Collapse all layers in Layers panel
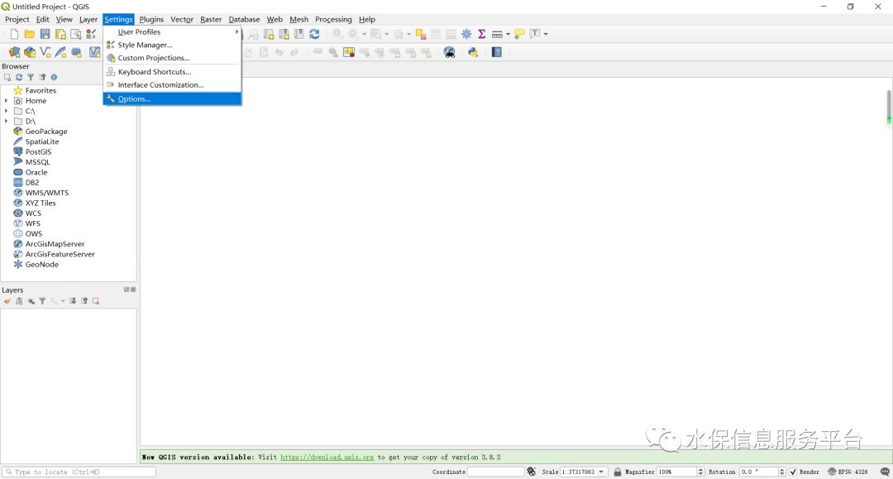The image size is (893, 479). point(84,301)
